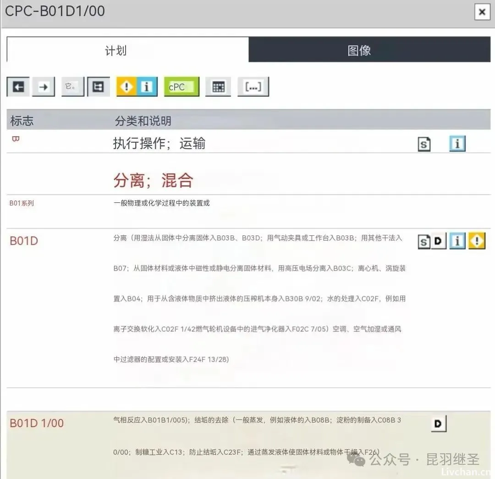Open the B01D classification symbol link
Image resolution: width=495 pixels, height=479 pixels.
point(24,241)
